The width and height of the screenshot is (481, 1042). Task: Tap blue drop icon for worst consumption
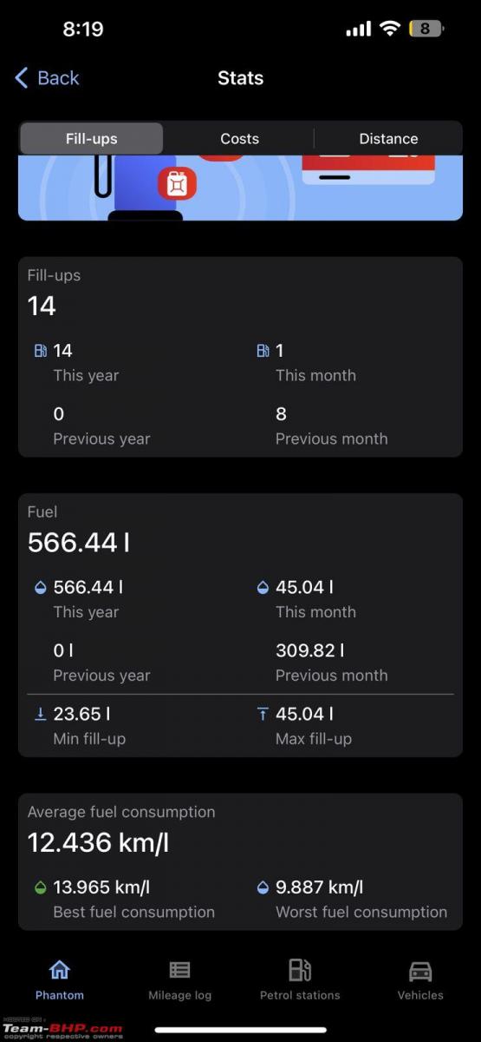click(263, 887)
